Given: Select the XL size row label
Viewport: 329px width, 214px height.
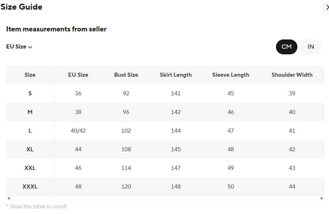Looking at the screenshot, I should click(x=30, y=149).
